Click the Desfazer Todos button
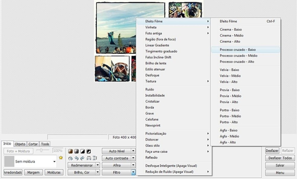The width and height of the screenshot is (297, 179). (280, 158)
